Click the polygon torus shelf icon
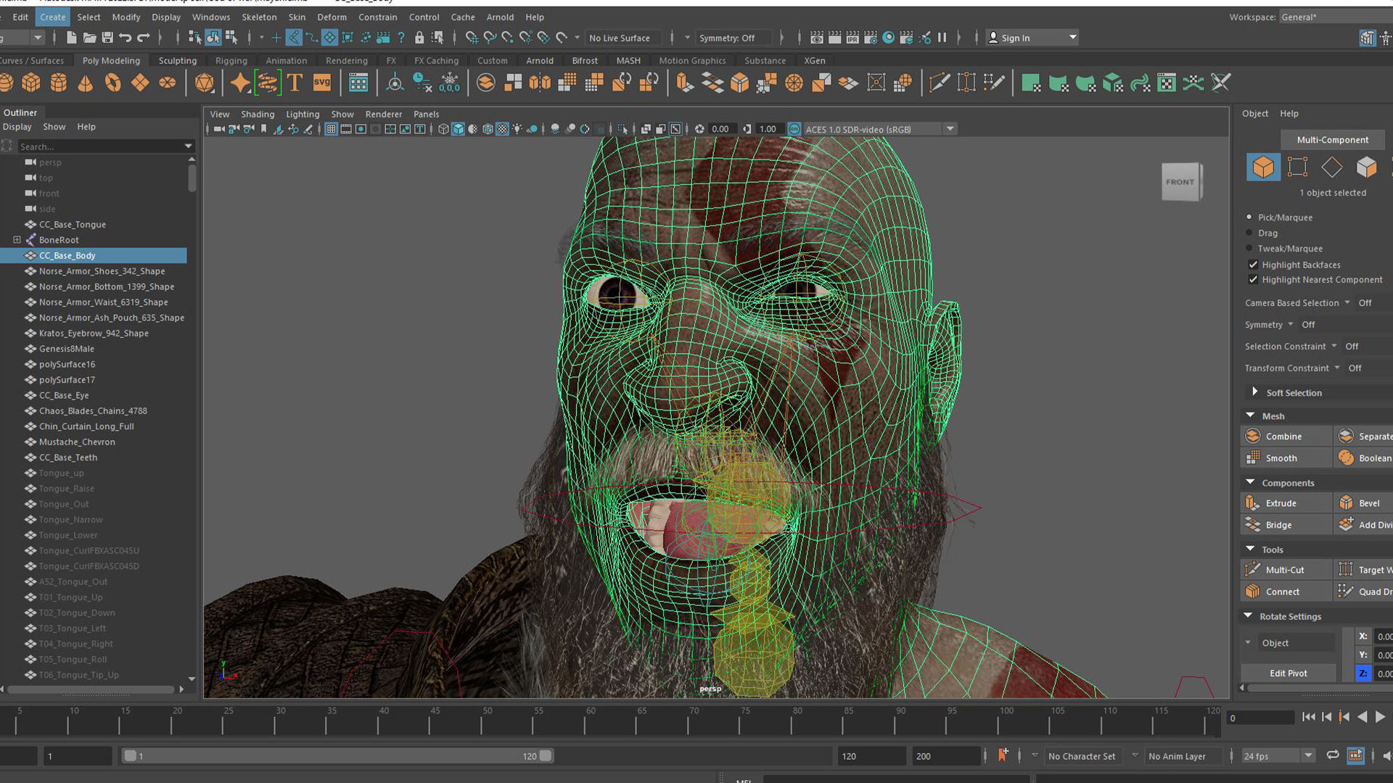 (112, 83)
